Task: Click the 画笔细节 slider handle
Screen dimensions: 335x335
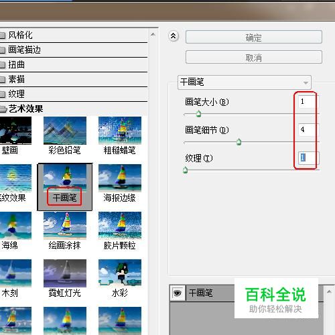Action: point(239,141)
